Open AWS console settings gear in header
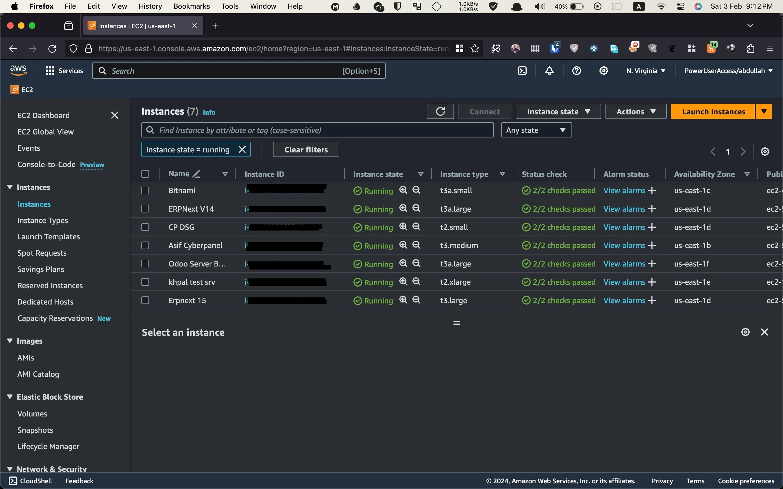The width and height of the screenshot is (783, 489). click(x=604, y=71)
